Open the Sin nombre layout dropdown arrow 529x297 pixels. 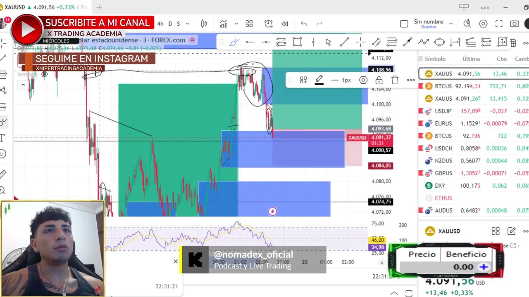pos(450,24)
